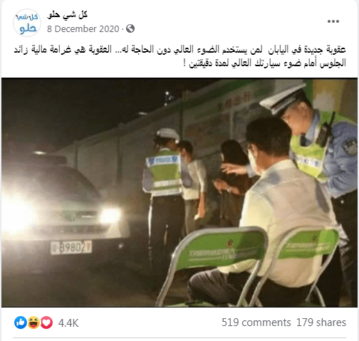Open the post photo at car headlight
Screen dimensions: 359x341
pyautogui.click(x=110, y=216)
